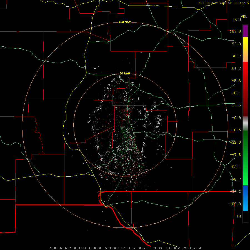
Task: Click the yellow-orange segment of the color bar
Action: [245, 49]
